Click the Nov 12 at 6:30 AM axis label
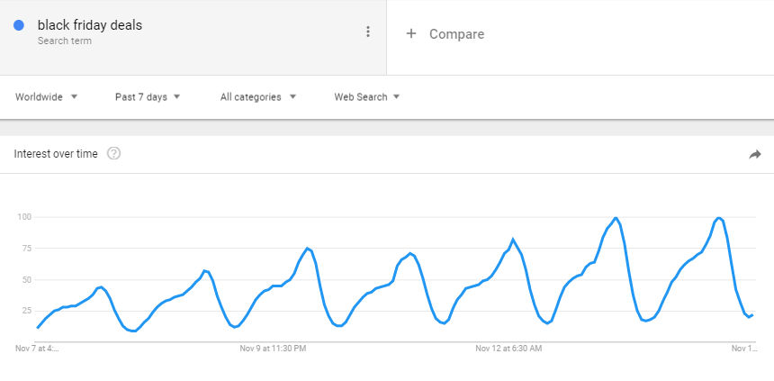The height and width of the screenshot is (381, 774). 508,349
